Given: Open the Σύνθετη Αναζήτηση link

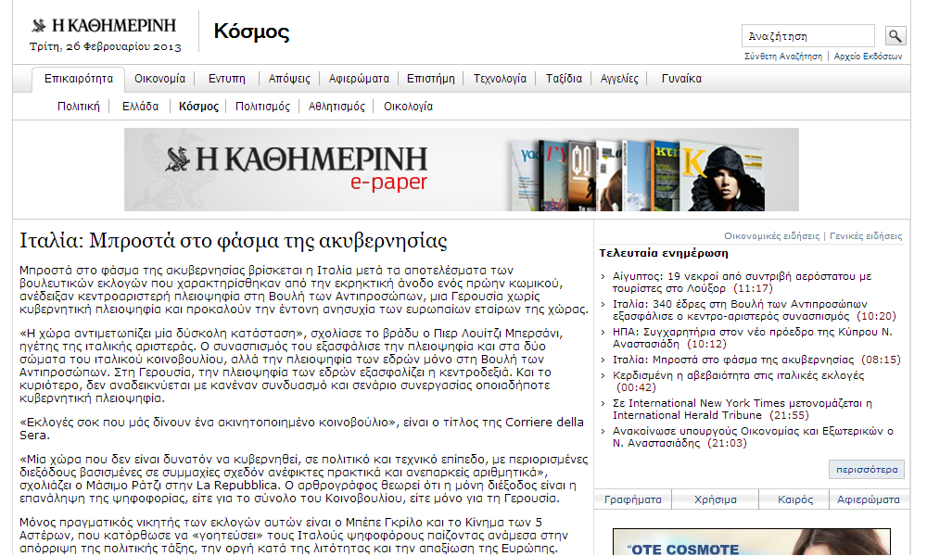Looking at the screenshot, I should [x=782, y=57].
